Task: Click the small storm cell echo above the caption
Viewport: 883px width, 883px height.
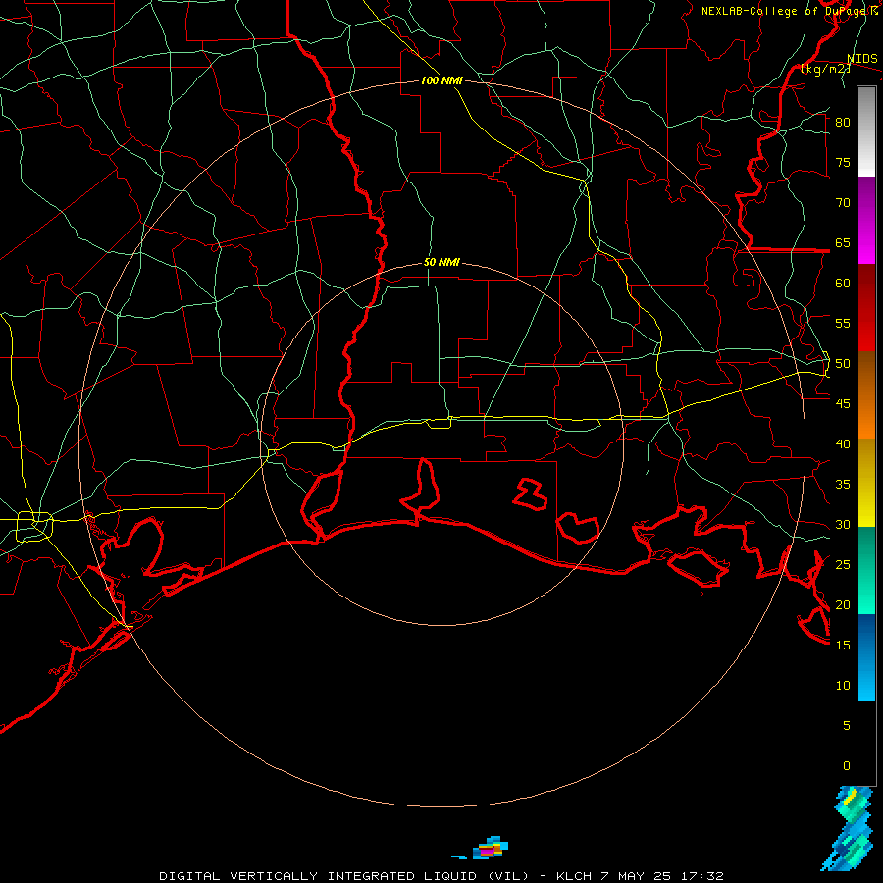Action: 490,848
